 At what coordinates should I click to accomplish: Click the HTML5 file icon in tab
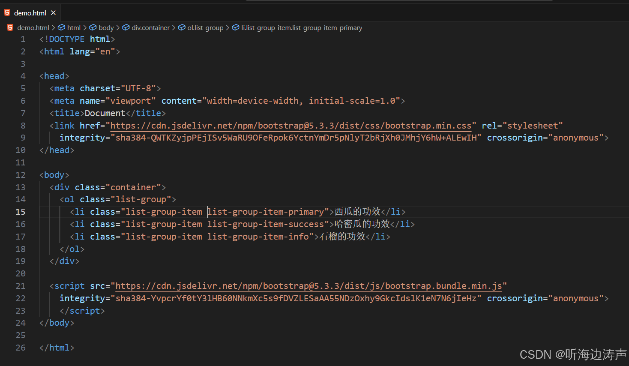coord(7,13)
